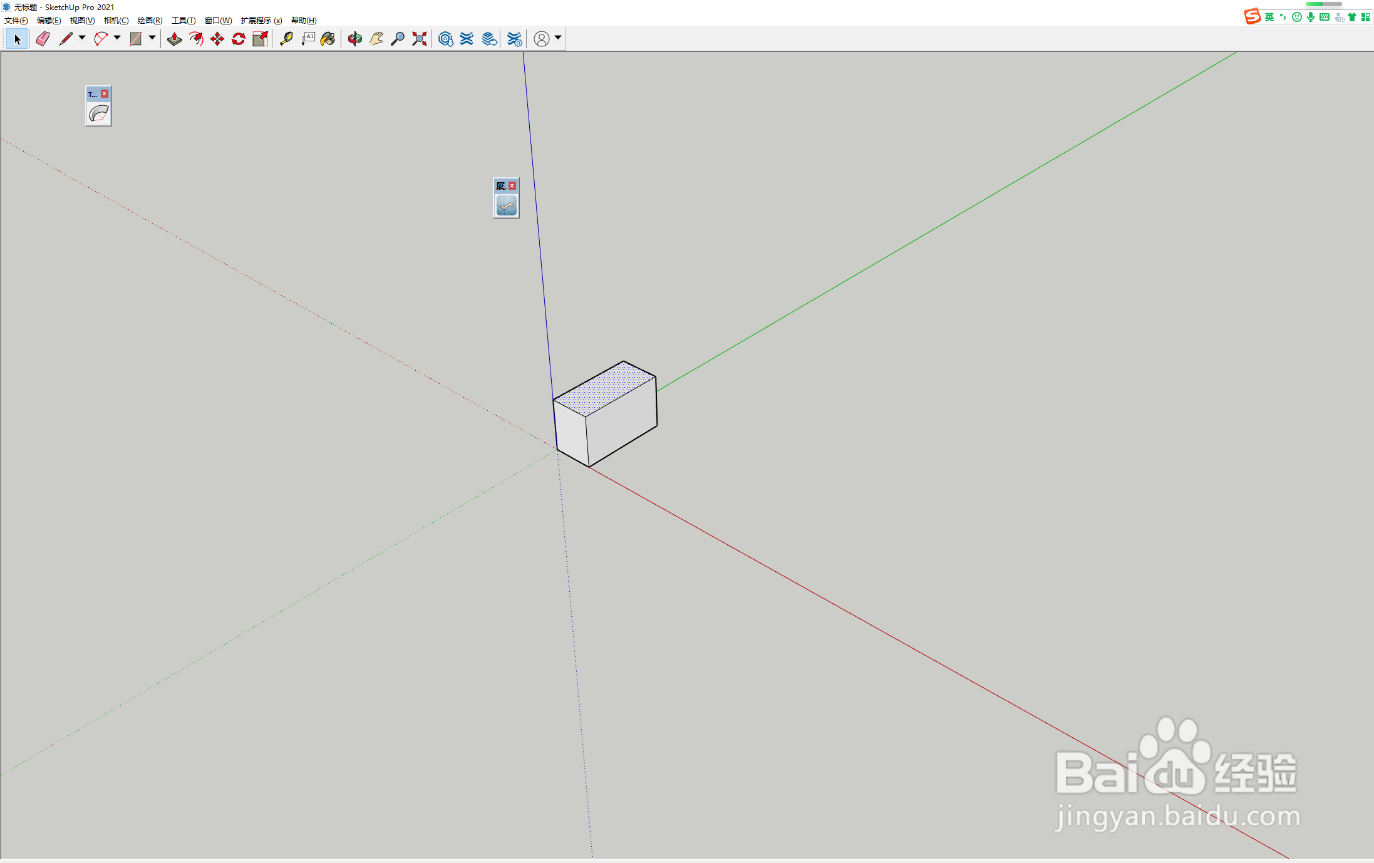Open the 3D Warehouse icon
Screen dimensions: 1374x863
pyautogui.click(x=445, y=39)
